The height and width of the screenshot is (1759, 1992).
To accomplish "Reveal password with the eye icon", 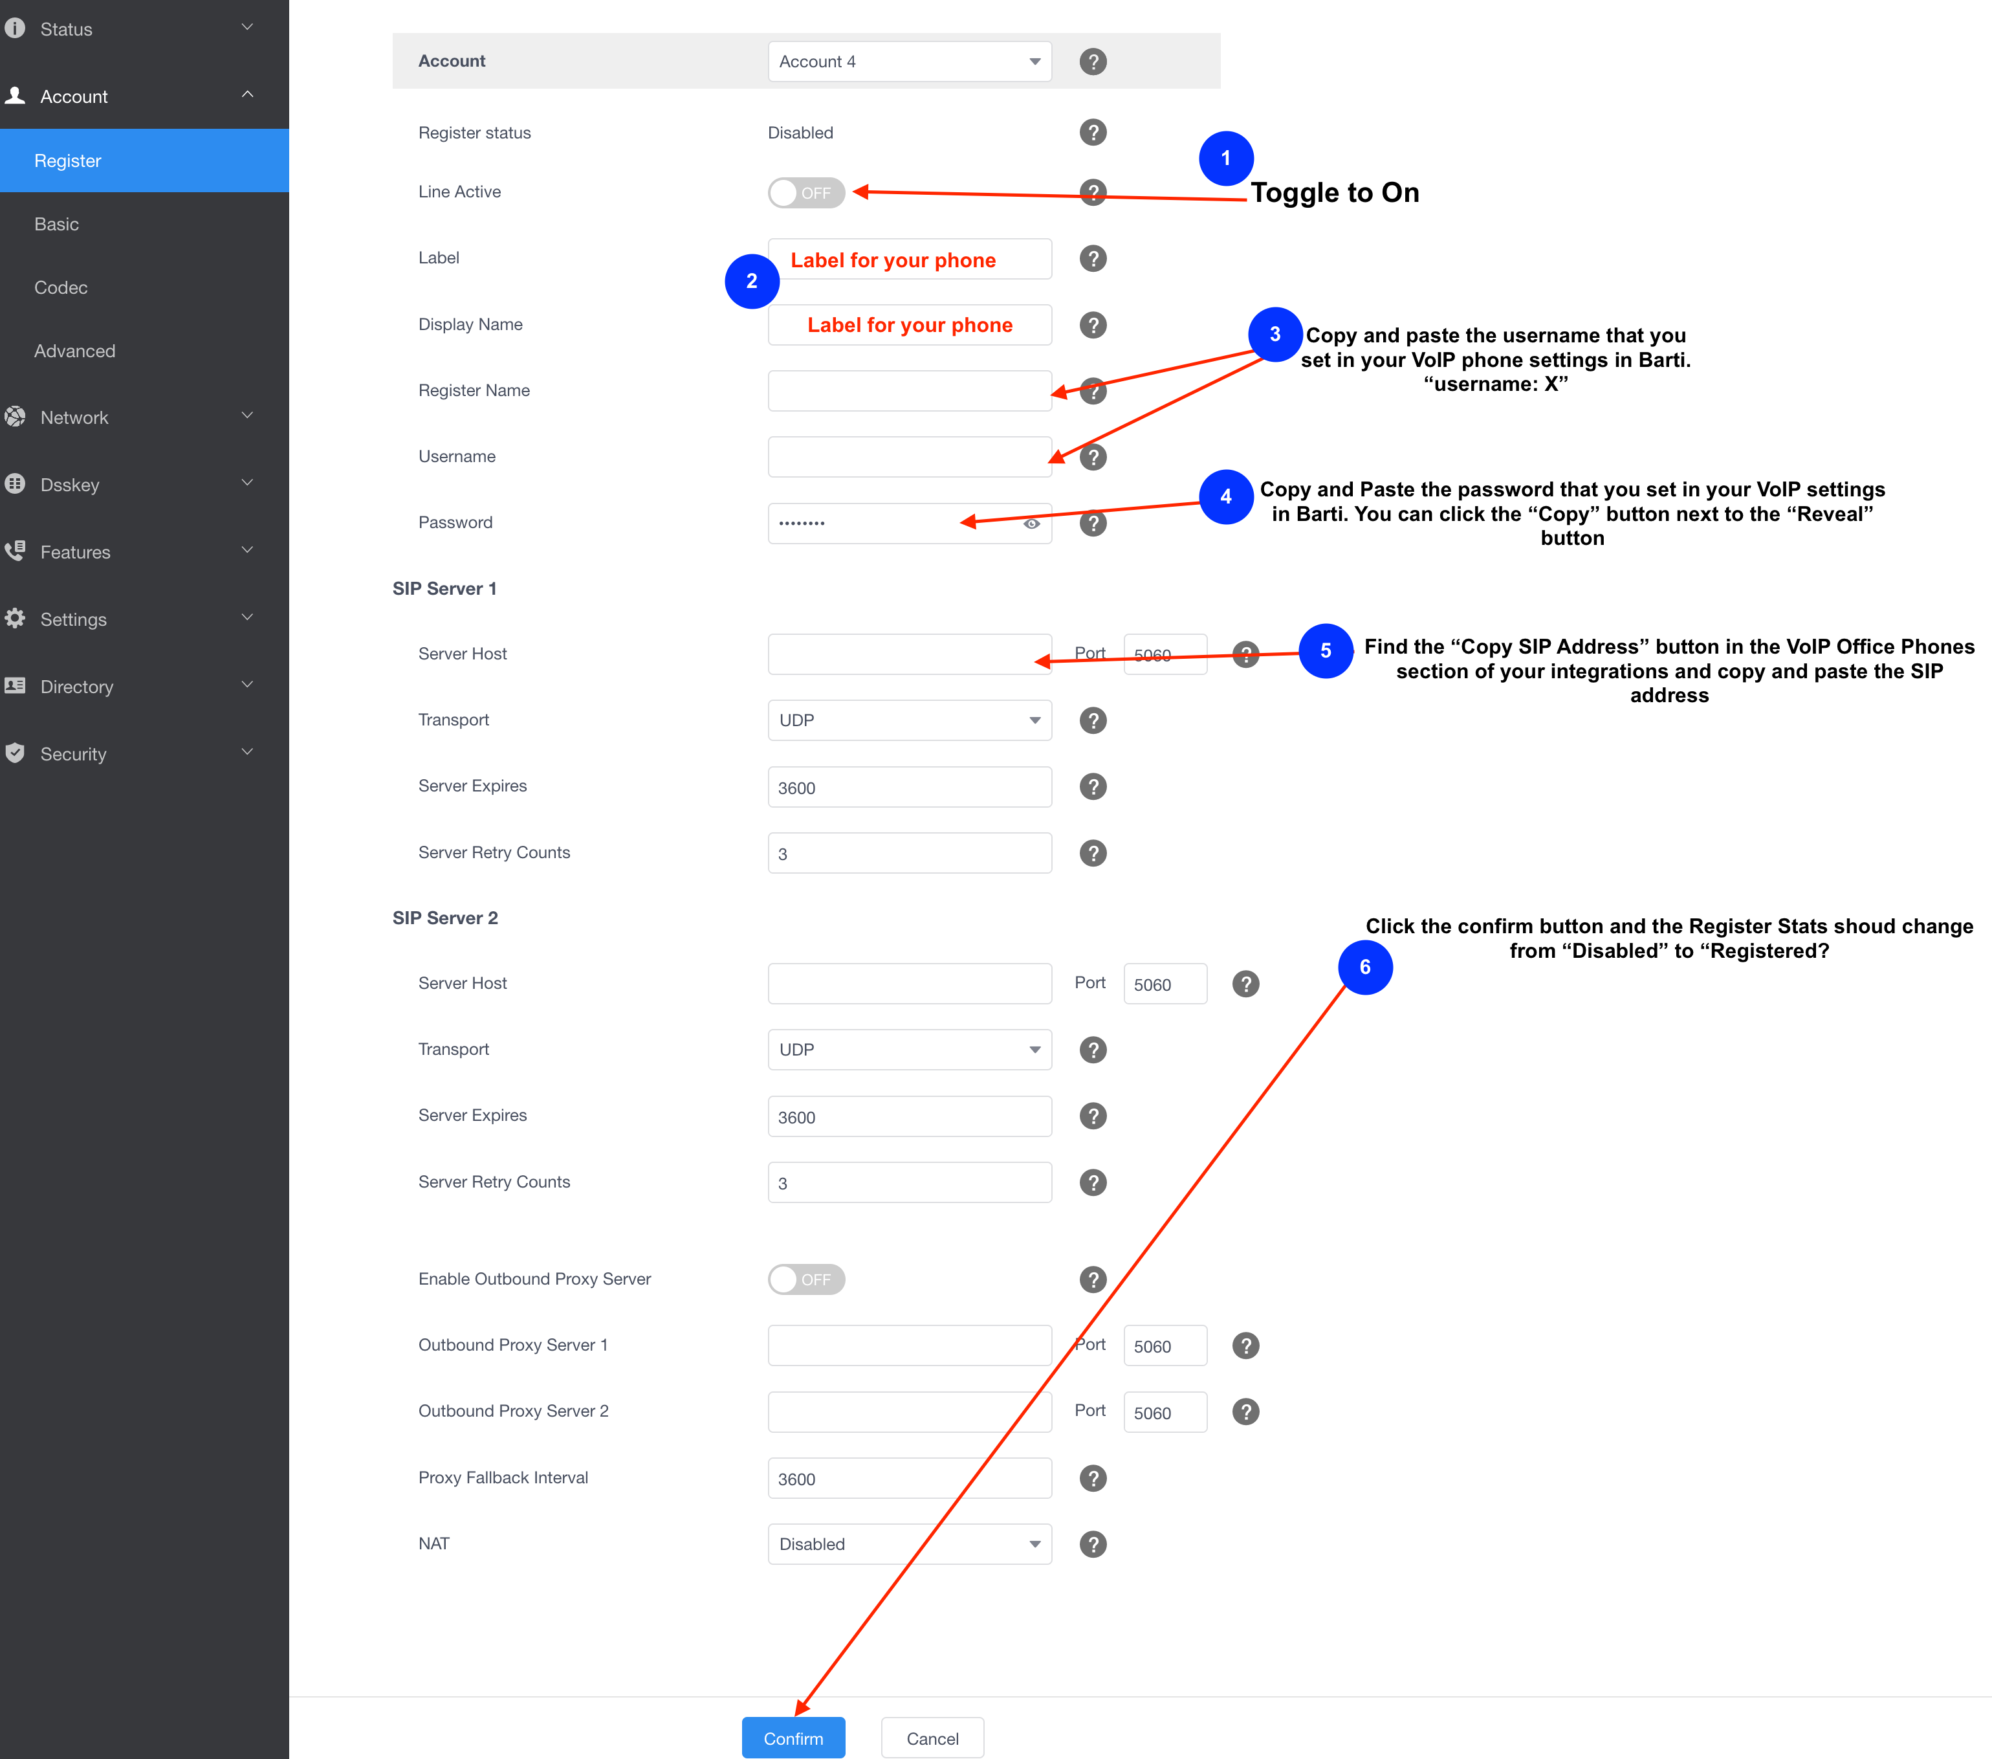I will [1031, 524].
